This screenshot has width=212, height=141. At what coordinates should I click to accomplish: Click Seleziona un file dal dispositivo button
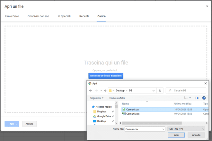[106, 76]
